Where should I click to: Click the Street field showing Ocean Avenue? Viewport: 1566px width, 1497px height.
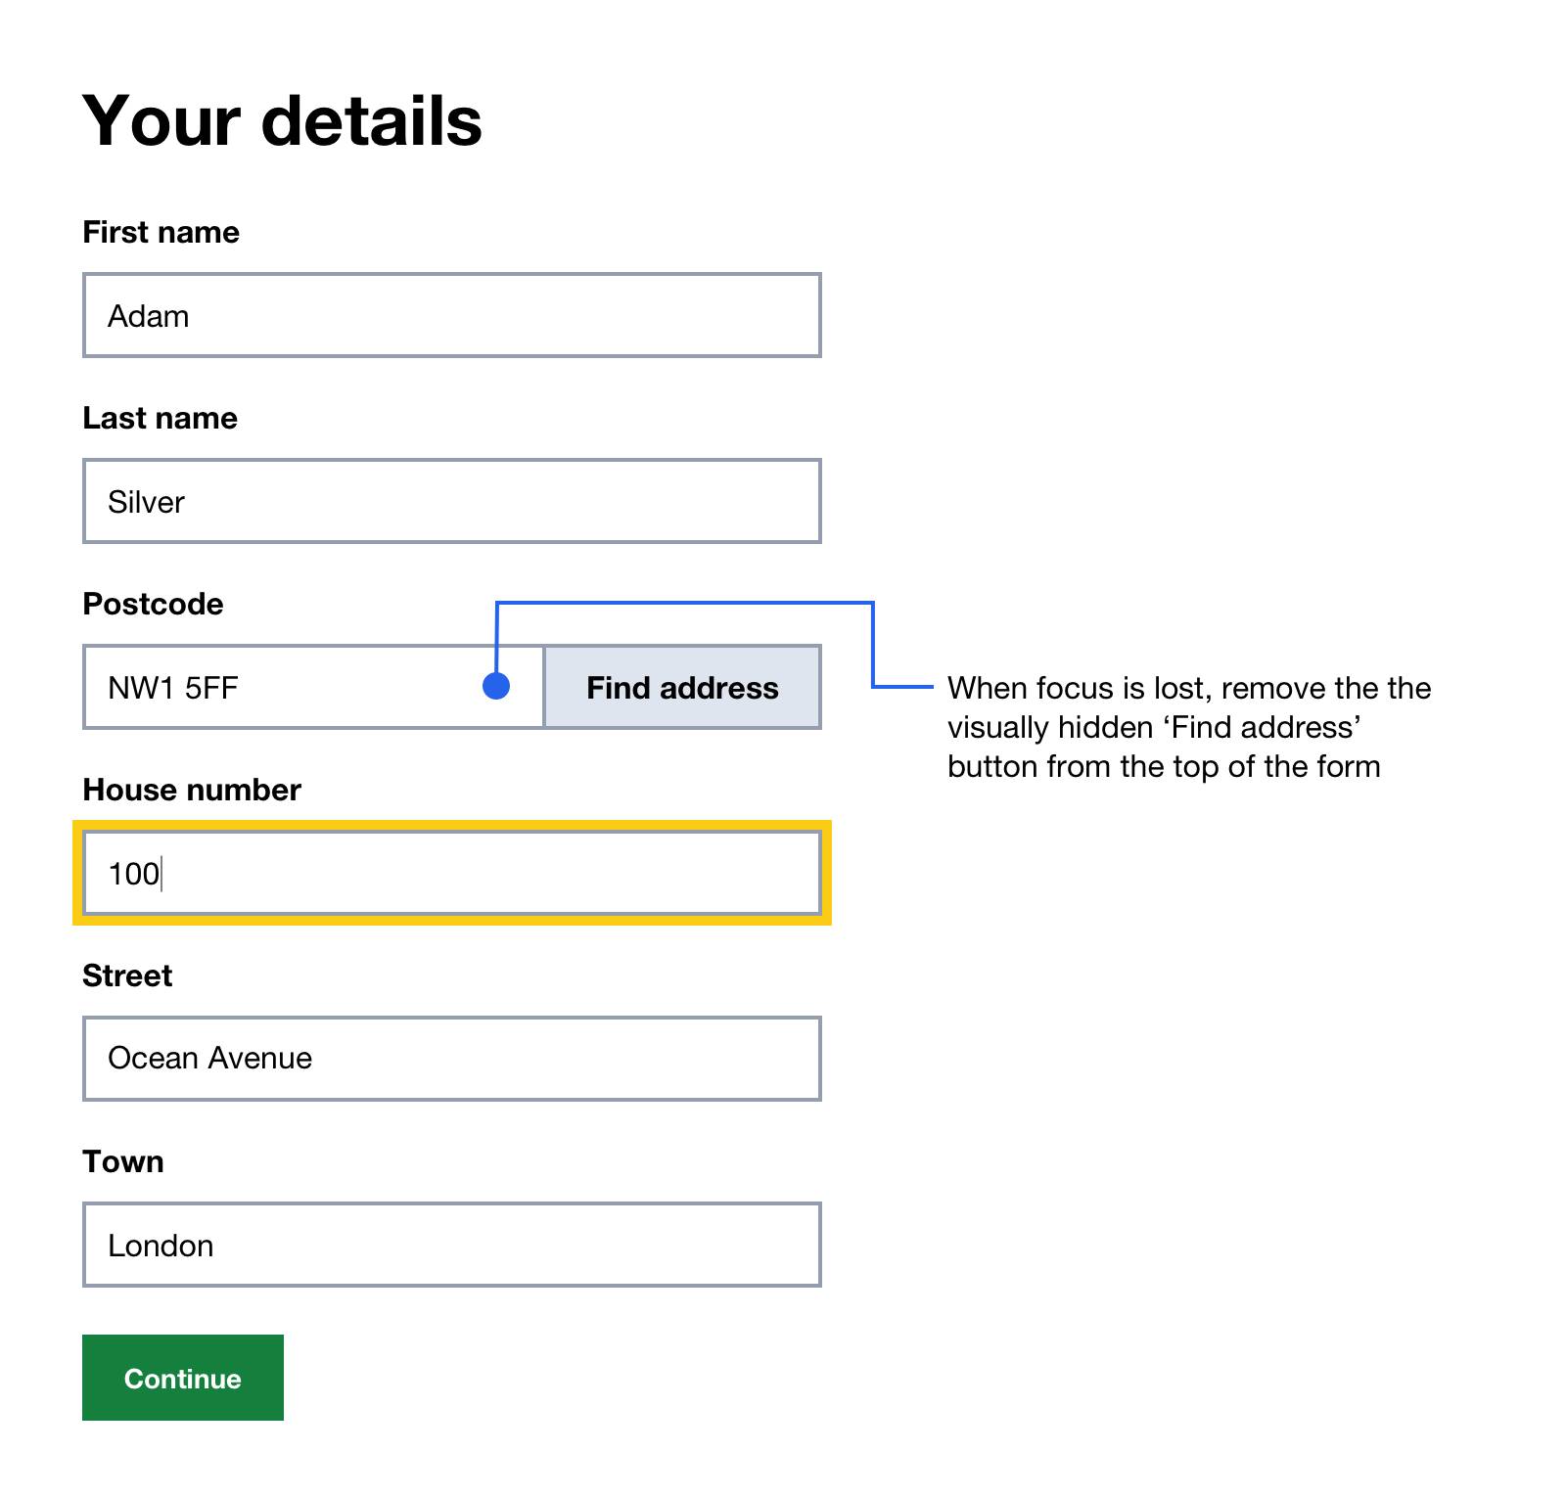[450, 1058]
